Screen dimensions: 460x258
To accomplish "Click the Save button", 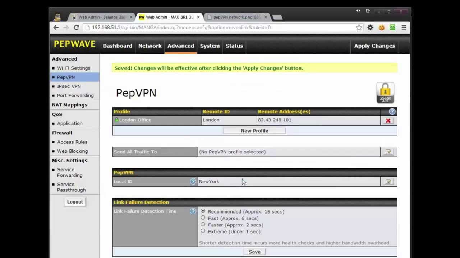I will tap(255, 252).
